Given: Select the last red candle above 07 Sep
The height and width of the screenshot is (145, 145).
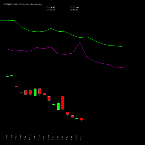Looking at the screenshot, I should pyautogui.click(x=81, y=119).
